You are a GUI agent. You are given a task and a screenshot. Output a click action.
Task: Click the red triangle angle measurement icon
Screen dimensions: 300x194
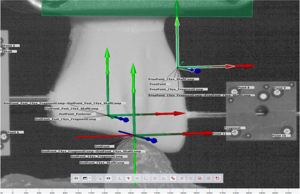pos(164,178)
